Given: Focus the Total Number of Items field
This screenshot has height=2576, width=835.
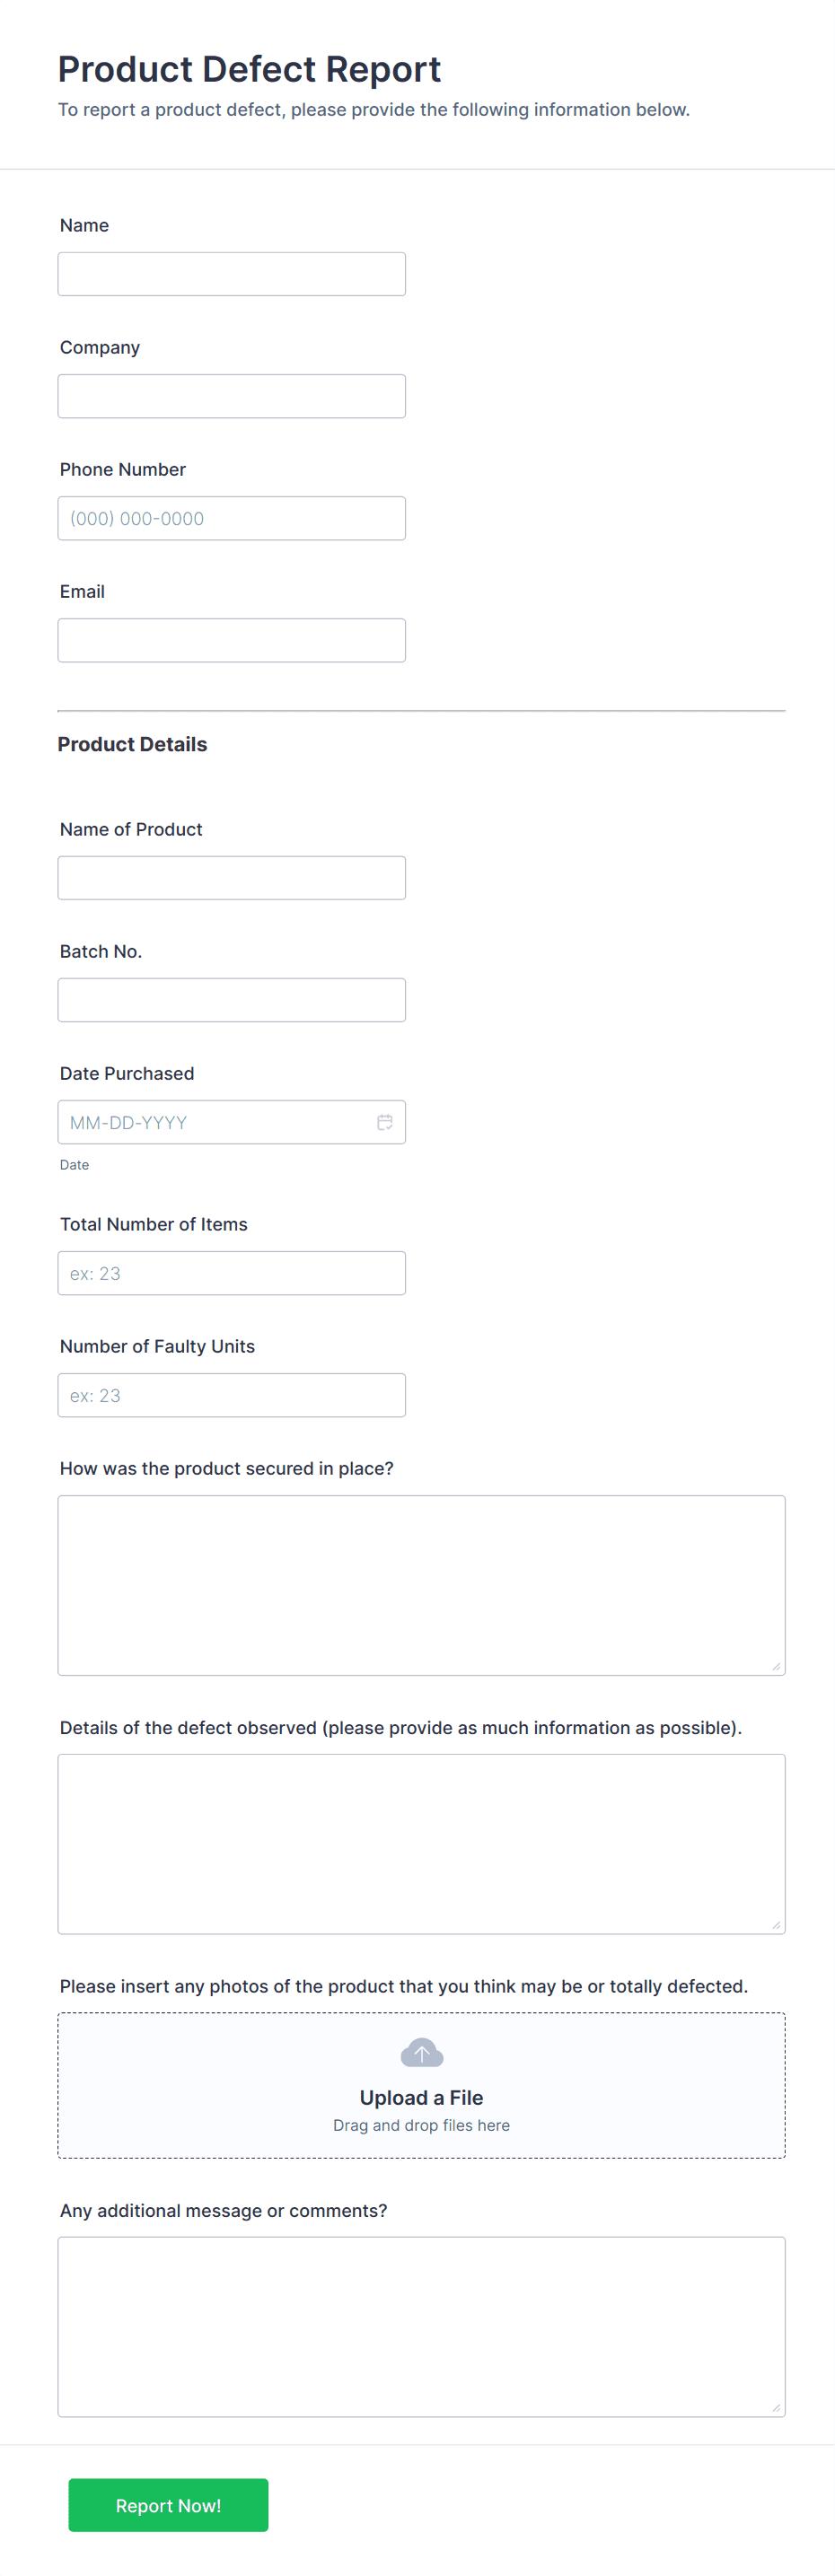Looking at the screenshot, I should (231, 1272).
